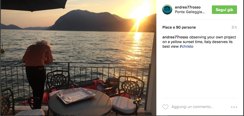
Task: View who liked via Piace a 90 persone
Action: coord(179,27)
